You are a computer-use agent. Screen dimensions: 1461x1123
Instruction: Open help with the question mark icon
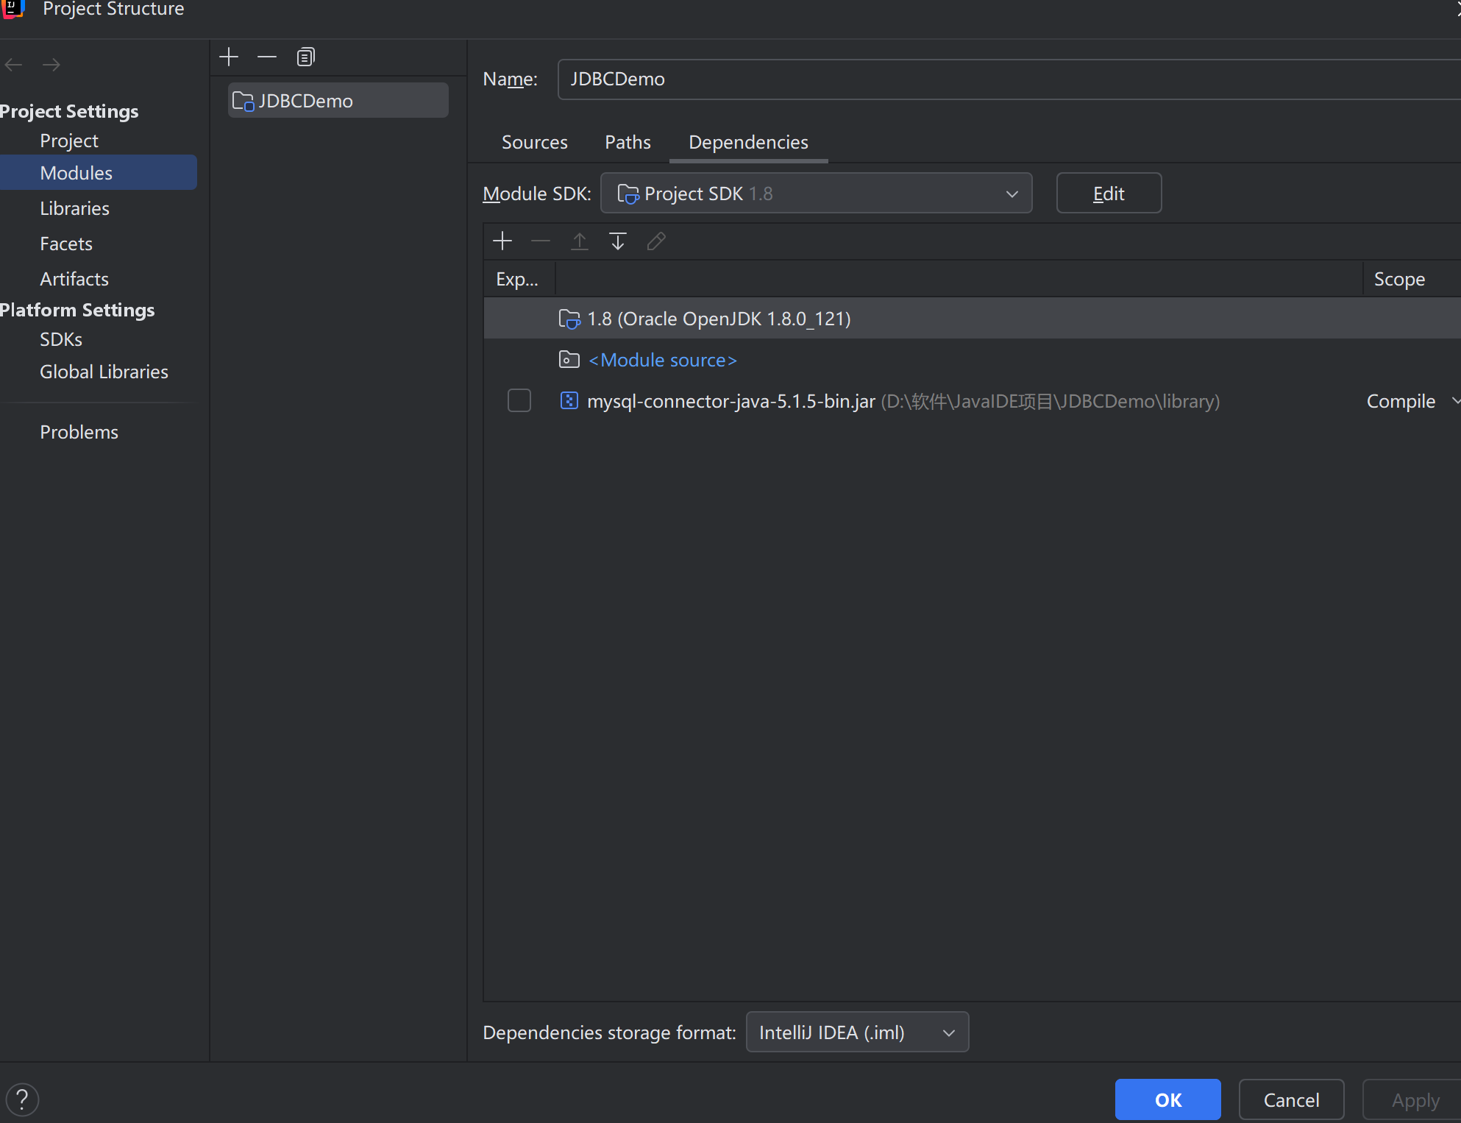[x=22, y=1099]
